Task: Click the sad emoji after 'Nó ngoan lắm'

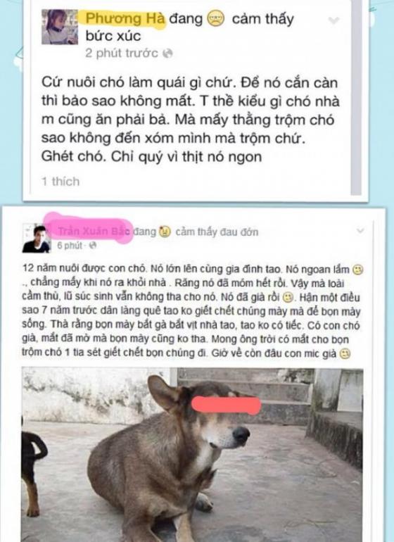Action: pos(357,270)
